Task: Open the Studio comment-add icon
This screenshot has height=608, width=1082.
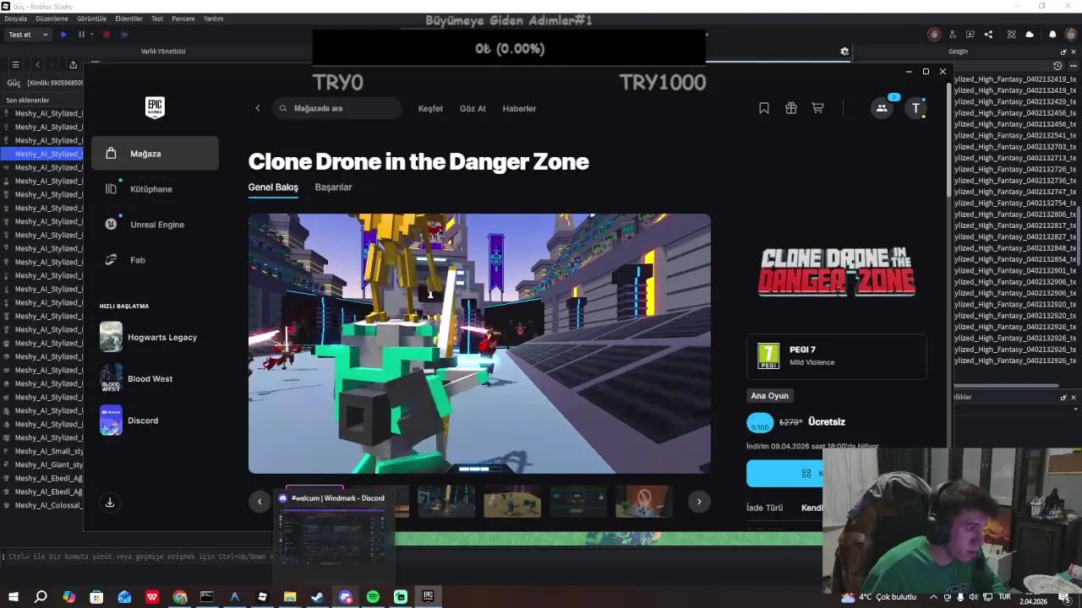Action: 970,35
